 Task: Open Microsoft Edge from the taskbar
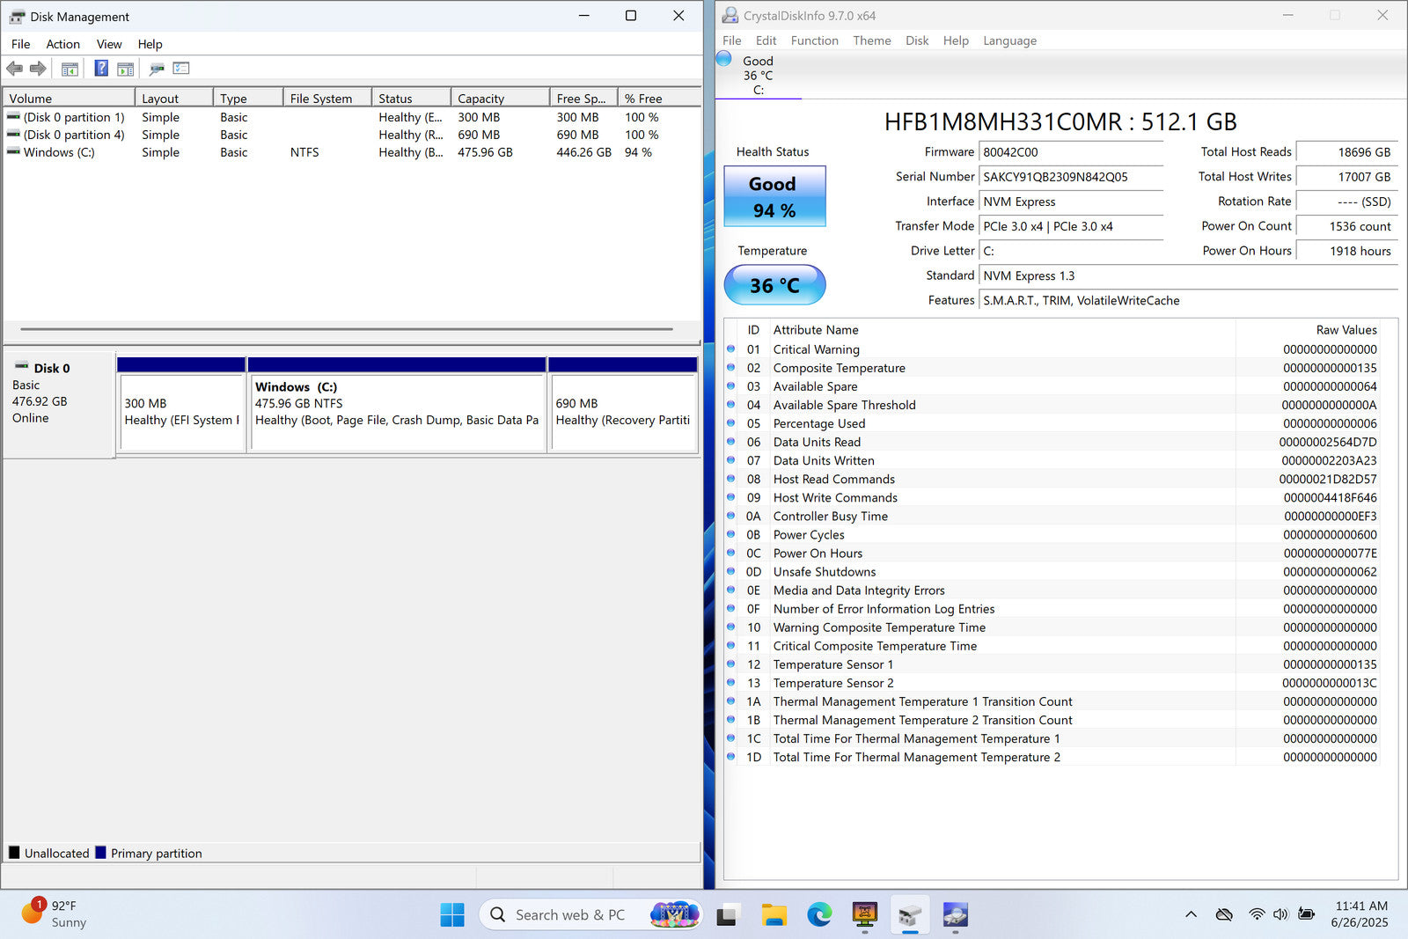click(819, 915)
